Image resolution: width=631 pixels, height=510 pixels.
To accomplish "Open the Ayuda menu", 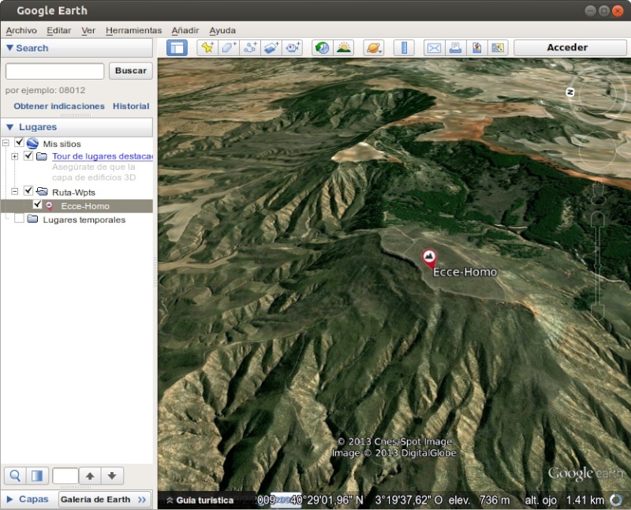I will click(x=222, y=30).
